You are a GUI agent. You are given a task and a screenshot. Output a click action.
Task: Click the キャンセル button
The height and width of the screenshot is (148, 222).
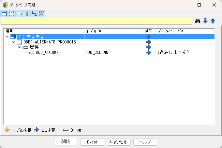(x=119, y=142)
